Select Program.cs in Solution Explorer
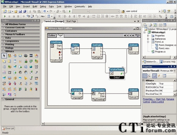This screenshot has width=177, height=135. point(160,52)
